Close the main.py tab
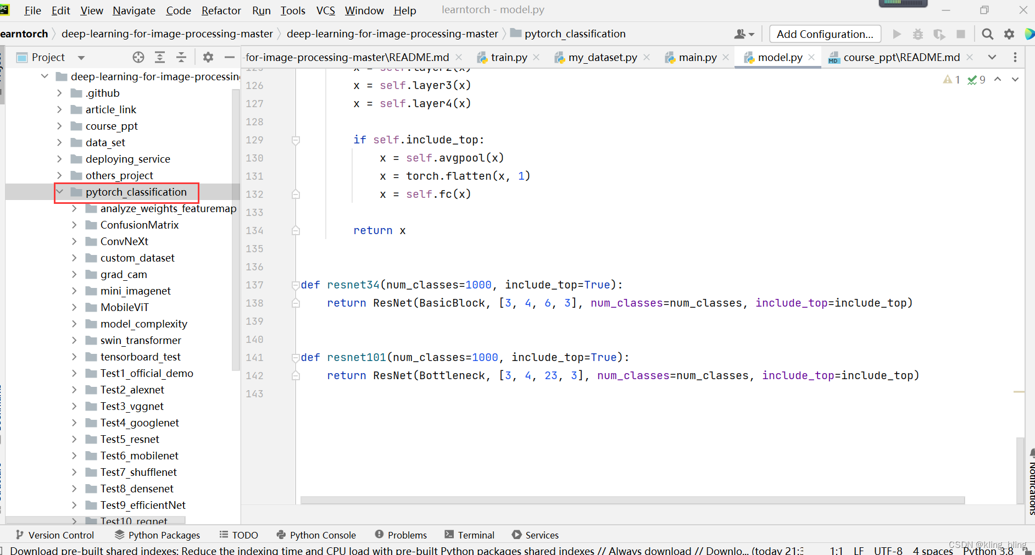 726,57
